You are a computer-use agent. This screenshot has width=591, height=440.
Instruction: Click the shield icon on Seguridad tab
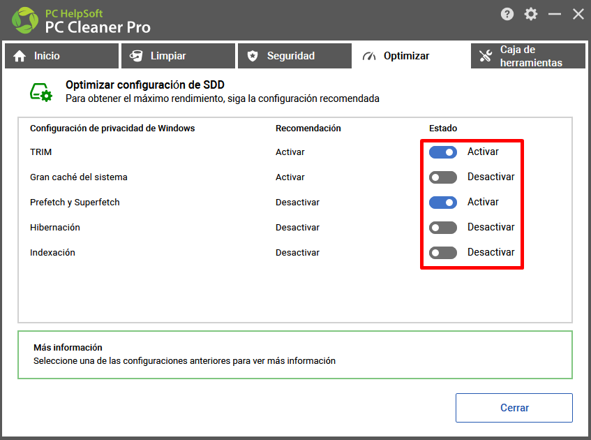click(253, 56)
